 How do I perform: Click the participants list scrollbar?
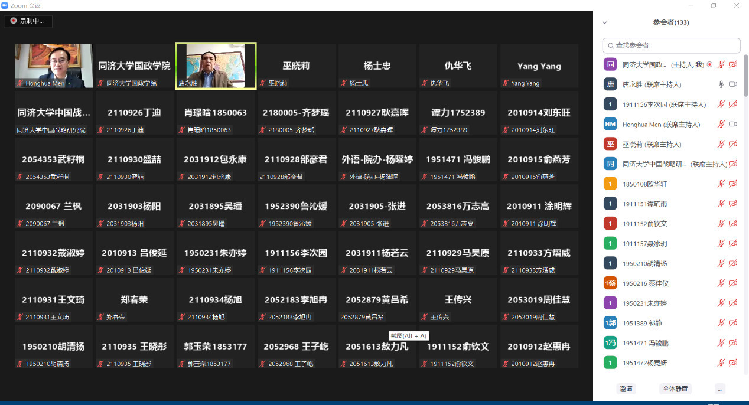click(745, 77)
